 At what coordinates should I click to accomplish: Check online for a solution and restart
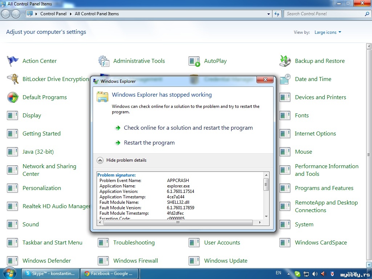point(188,128)
